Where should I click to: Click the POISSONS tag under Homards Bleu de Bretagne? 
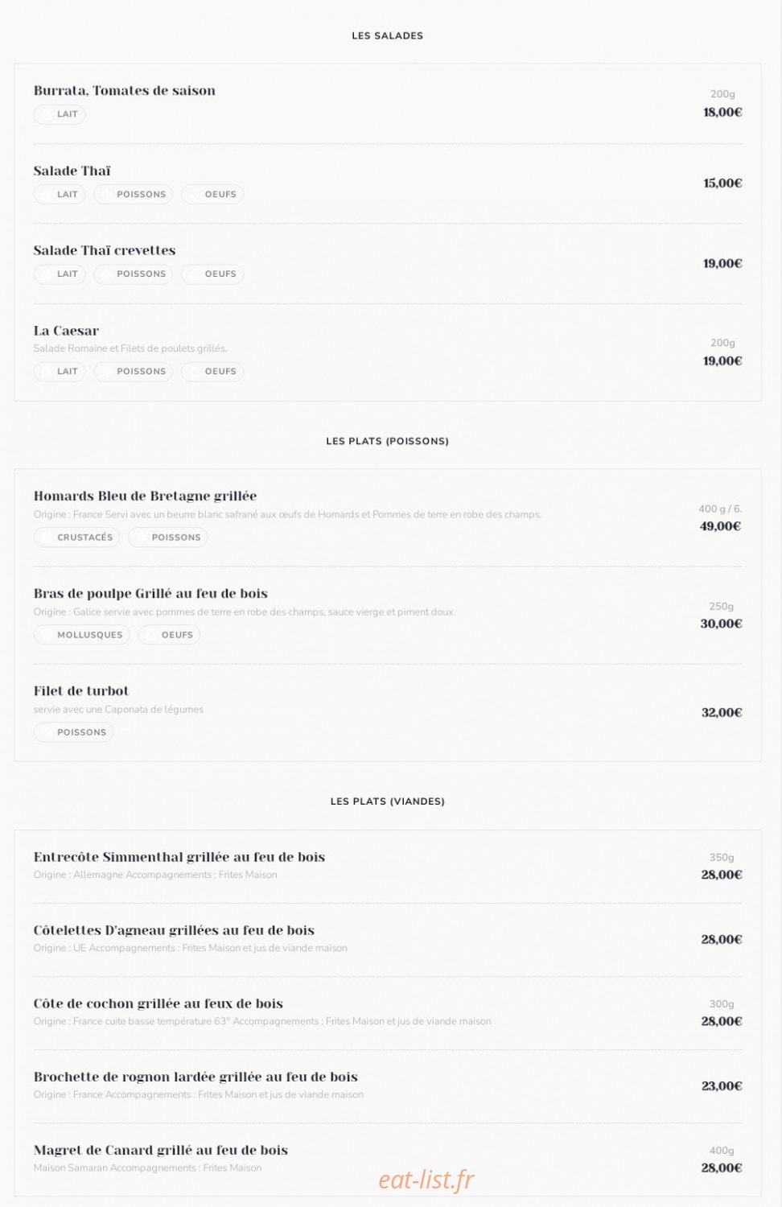(168, 538)
